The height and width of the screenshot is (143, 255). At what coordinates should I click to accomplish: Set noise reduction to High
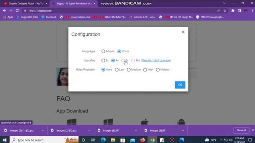(x=145, y=70)
